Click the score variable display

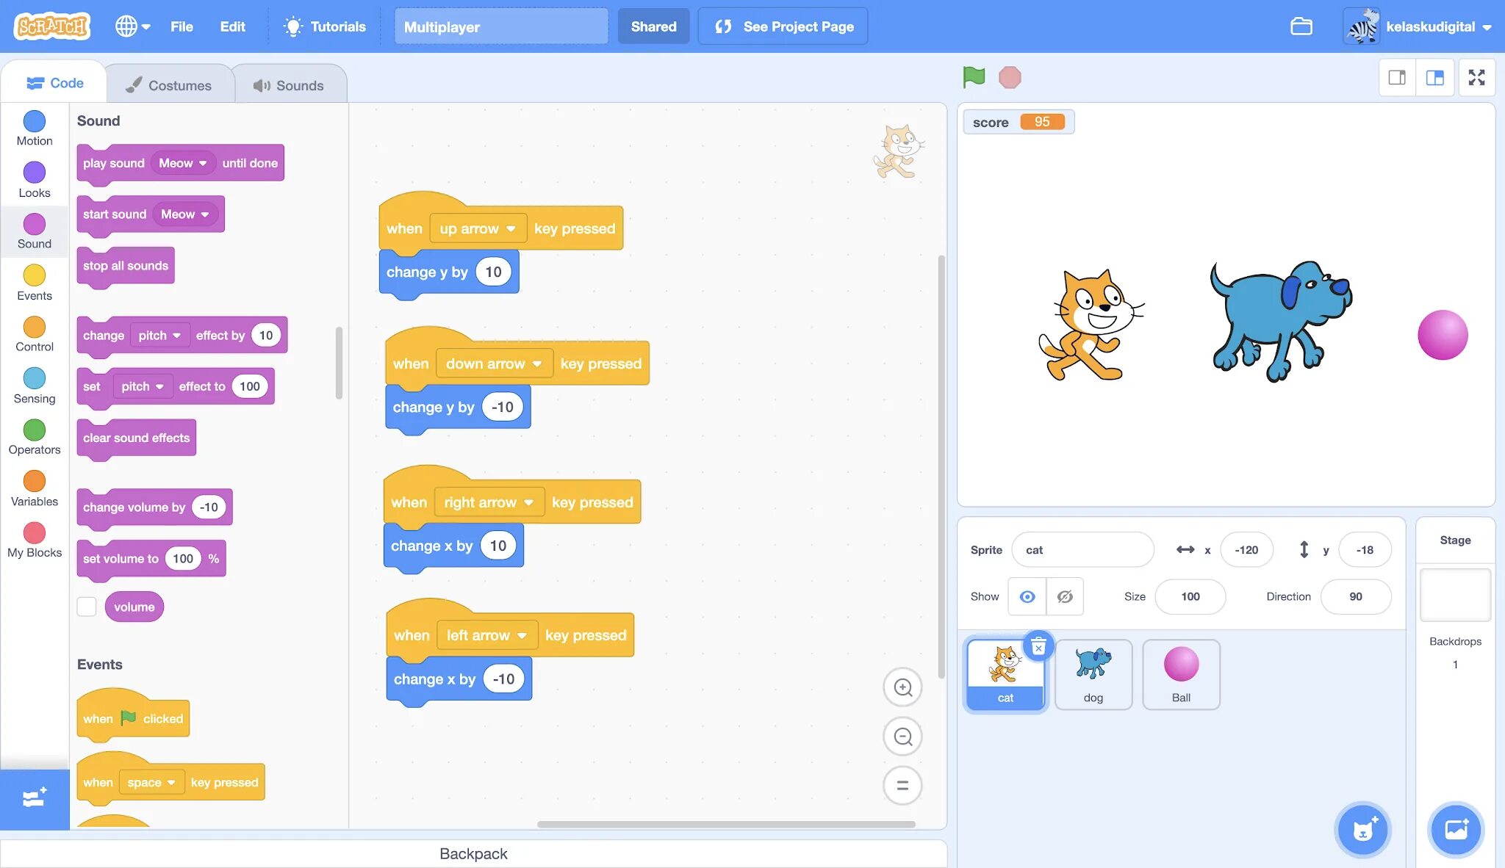[1017, 122]
